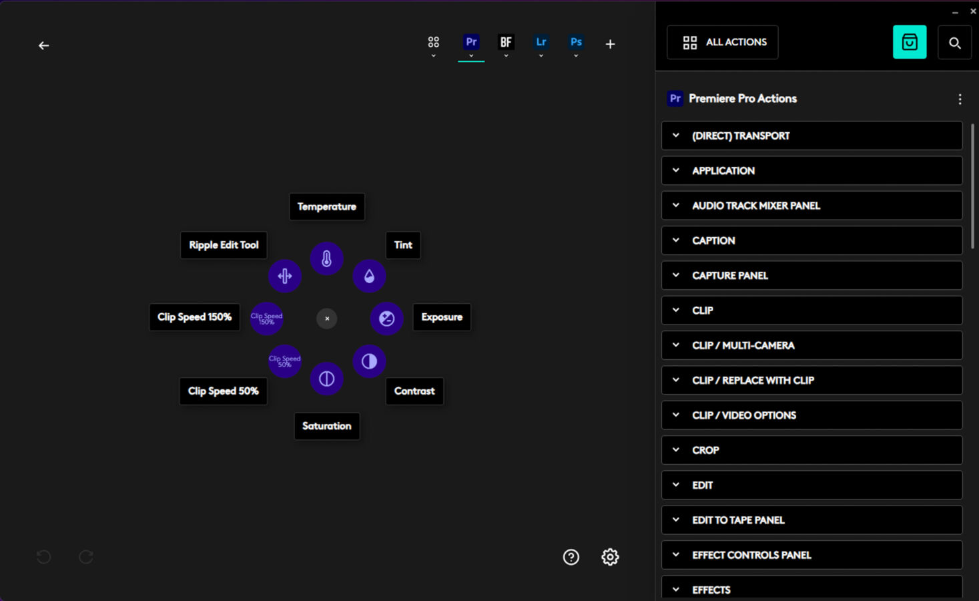
Task: Open Premiere Pro Actions three-dot menu
Action: [960, 99]
